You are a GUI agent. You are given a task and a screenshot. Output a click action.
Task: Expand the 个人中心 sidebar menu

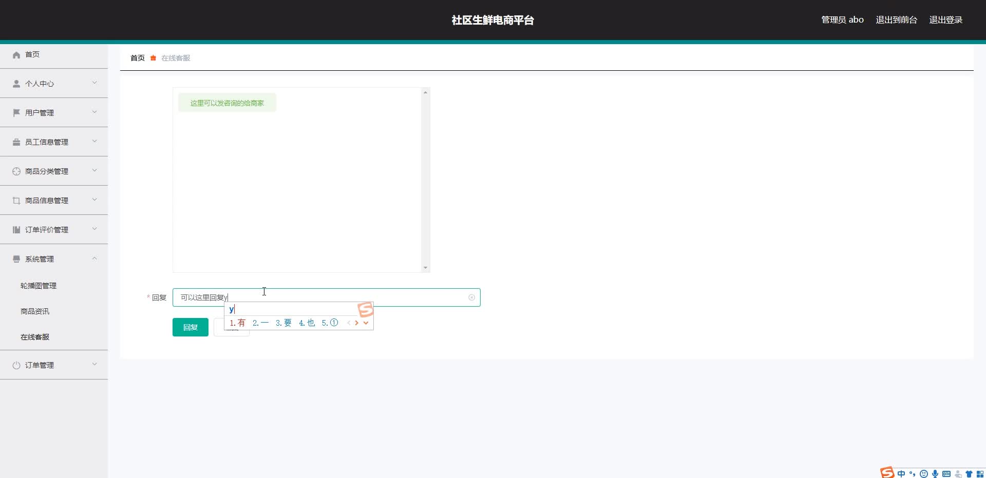click(x=54, y=83)
